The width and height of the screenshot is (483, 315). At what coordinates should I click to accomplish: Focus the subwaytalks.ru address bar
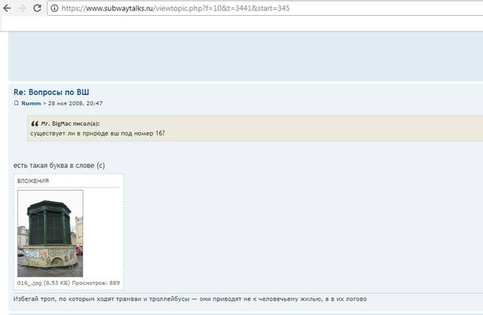(x=265, y=8)
